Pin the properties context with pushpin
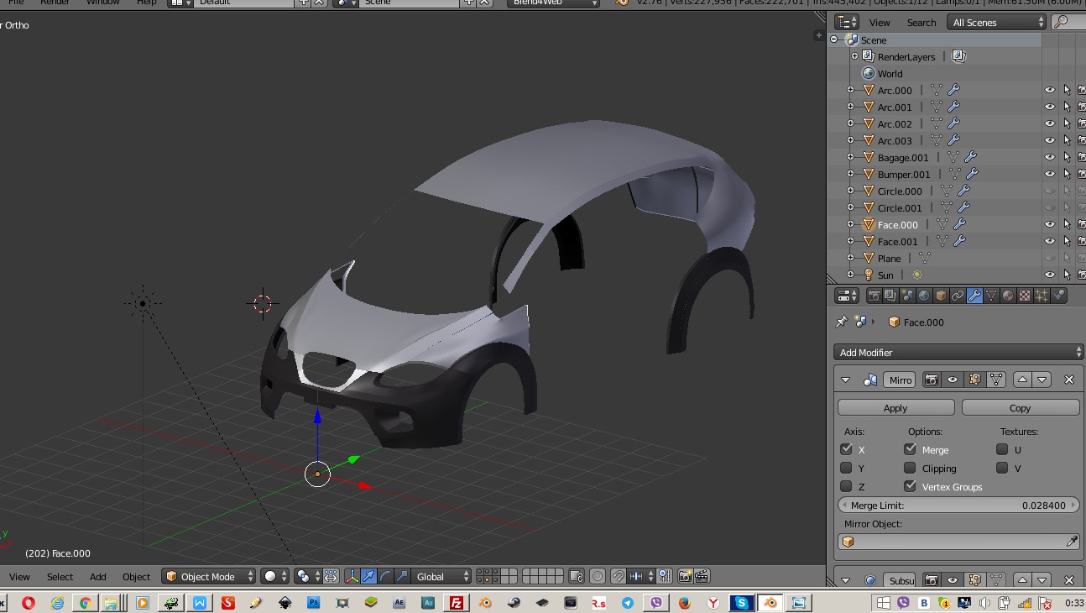Viewport: 1086px width, 613px height. point(841,322)
